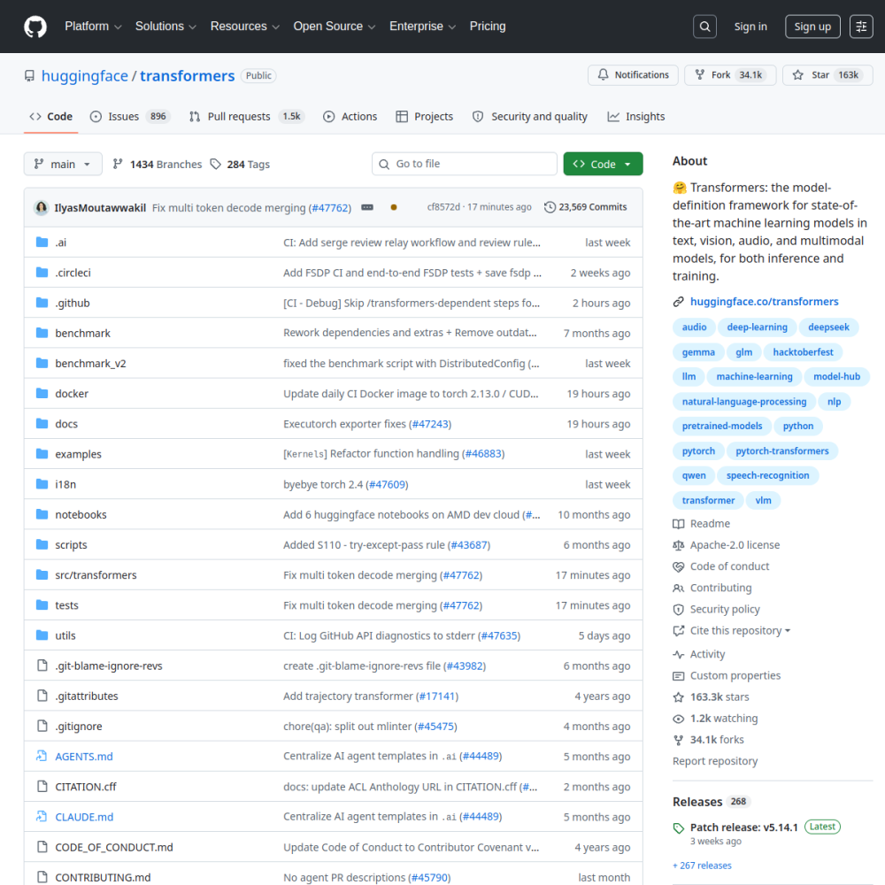Click the CITATION.cff file icon
Screen dimensions: 885x885
(x=42, y=786)
